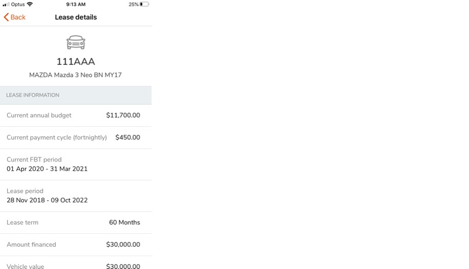Select the Lease term row
Screen dimensions: 469x269
[x=76, y=222]
